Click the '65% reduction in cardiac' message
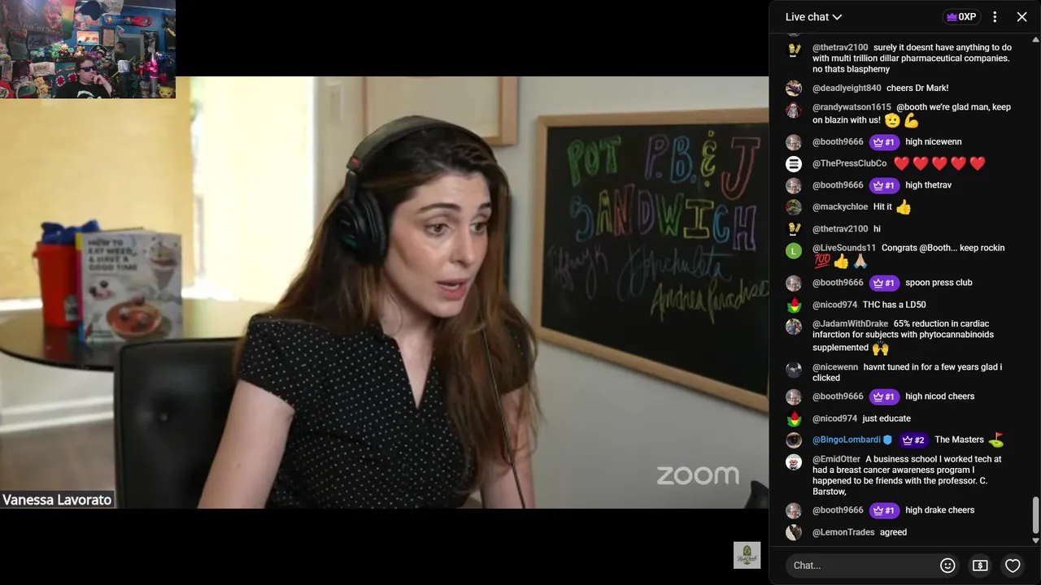Screen dimensions: 1041x585 [x=903, y=335]
